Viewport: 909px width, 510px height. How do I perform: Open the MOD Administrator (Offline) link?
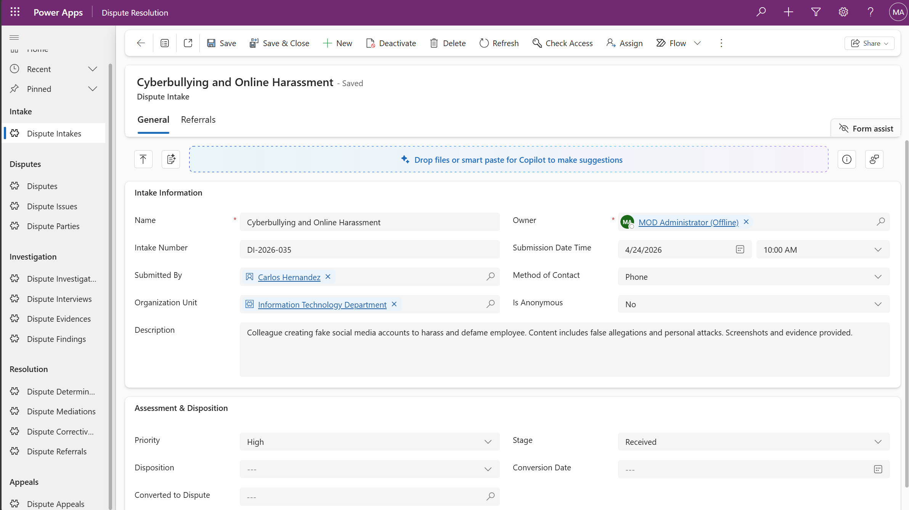coord(688,222)
